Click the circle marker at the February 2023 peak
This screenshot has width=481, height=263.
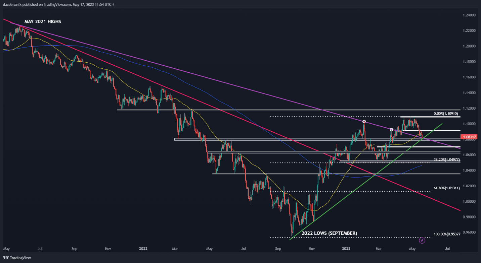pyautogui.click(x=364, y=121)
